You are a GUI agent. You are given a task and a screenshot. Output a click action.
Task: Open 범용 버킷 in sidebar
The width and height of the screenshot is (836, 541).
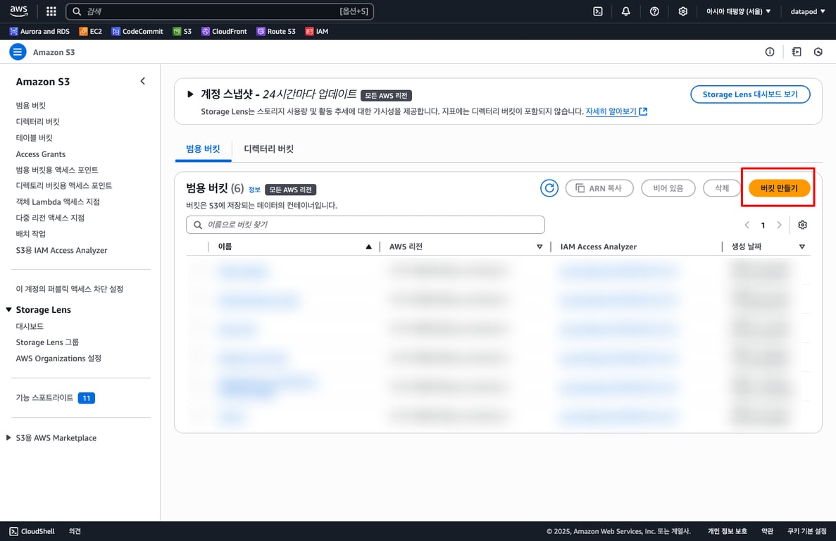pos(31,106)
